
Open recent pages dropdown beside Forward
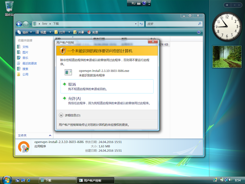tap(30, 24)
